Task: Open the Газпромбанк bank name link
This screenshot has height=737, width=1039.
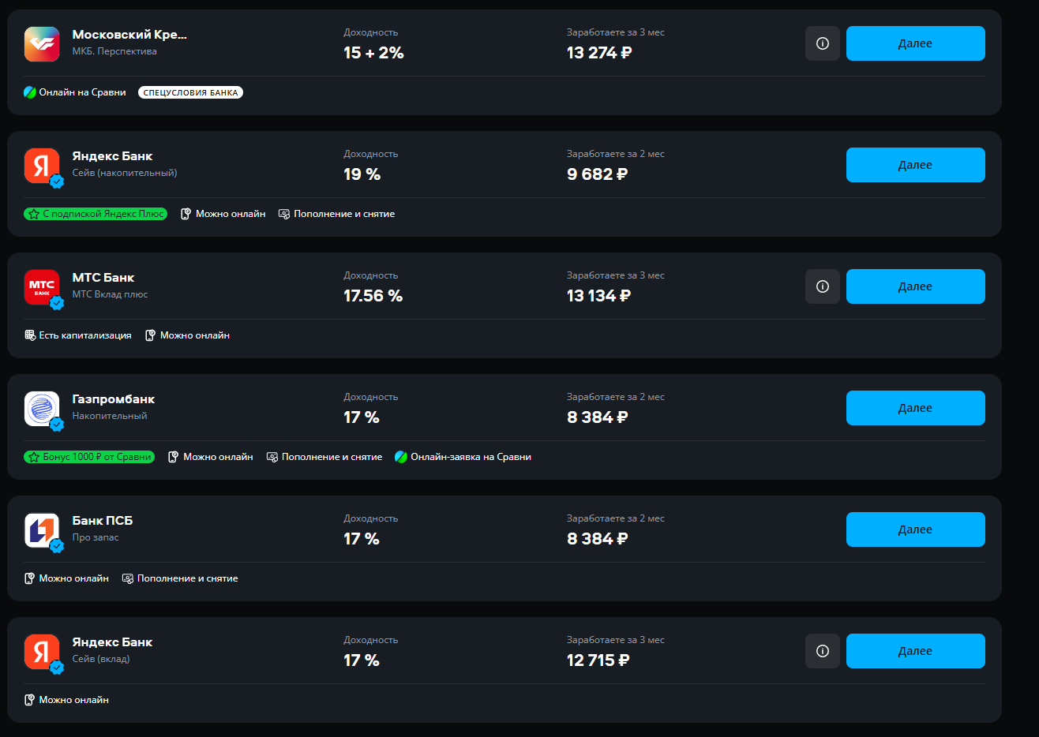Action: coord(113,399)
